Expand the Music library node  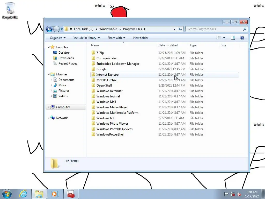[51, 85]
